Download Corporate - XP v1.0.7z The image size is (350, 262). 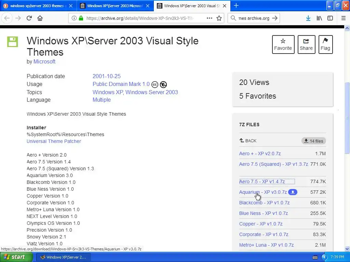(264, 234)
